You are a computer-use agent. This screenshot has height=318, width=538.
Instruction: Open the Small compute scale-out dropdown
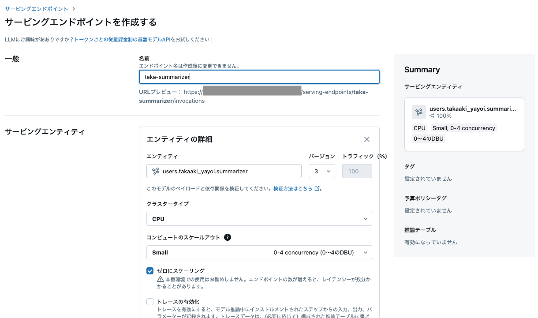(259, 252)
